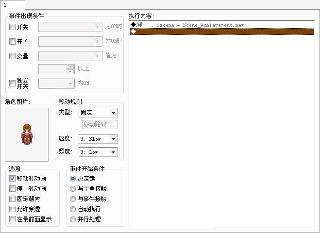The height and width of the screenshot is (233, 320).
Task: Open the 独立开关 self switch dropdown
Action: coord(56,83)
